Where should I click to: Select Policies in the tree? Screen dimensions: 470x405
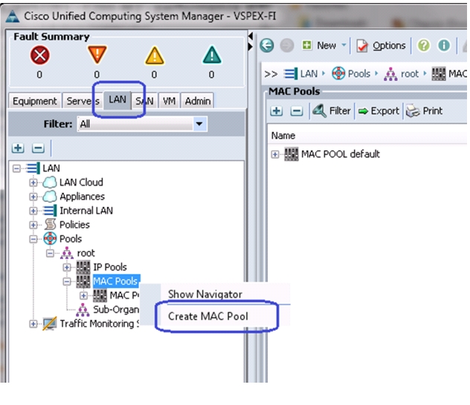[74, 225]
